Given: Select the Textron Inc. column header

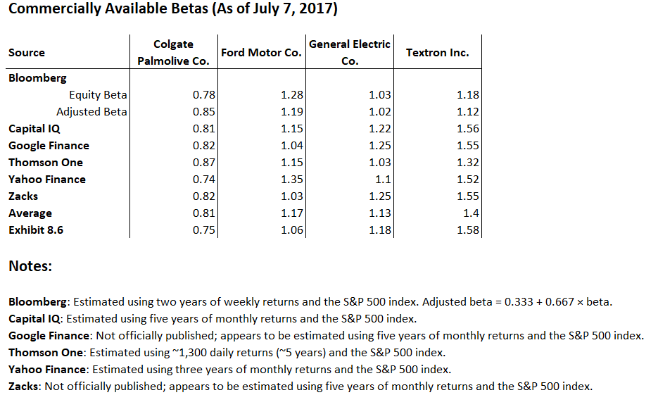Looking at the screenshot, I should coord(437,53).
